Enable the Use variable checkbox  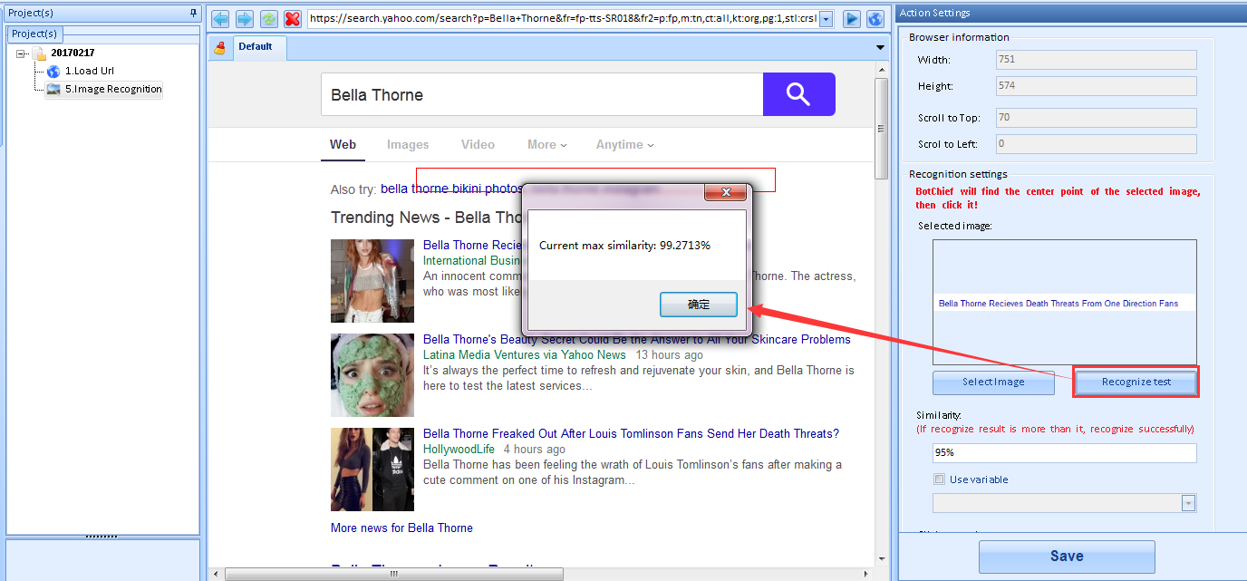tap(939, 479)
